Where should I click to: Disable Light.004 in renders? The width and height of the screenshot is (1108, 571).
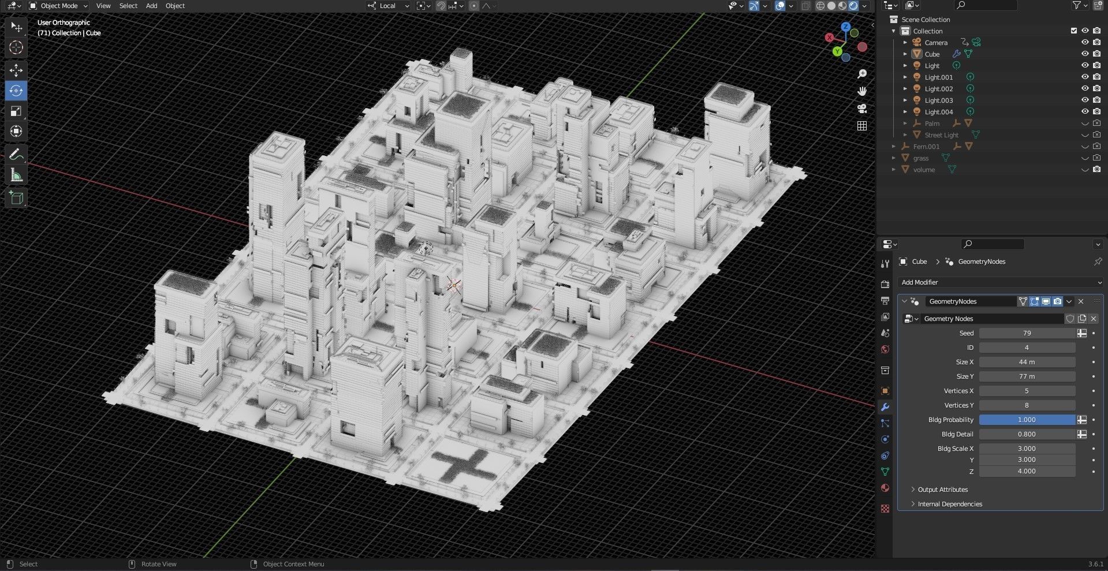(1096, 111)
